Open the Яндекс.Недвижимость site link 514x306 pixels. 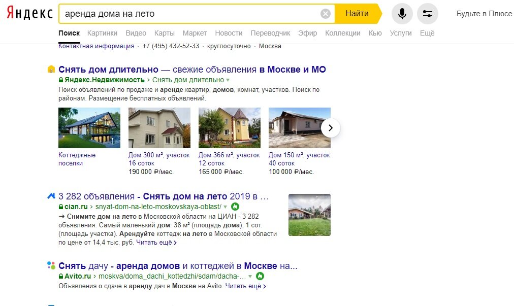105,80
